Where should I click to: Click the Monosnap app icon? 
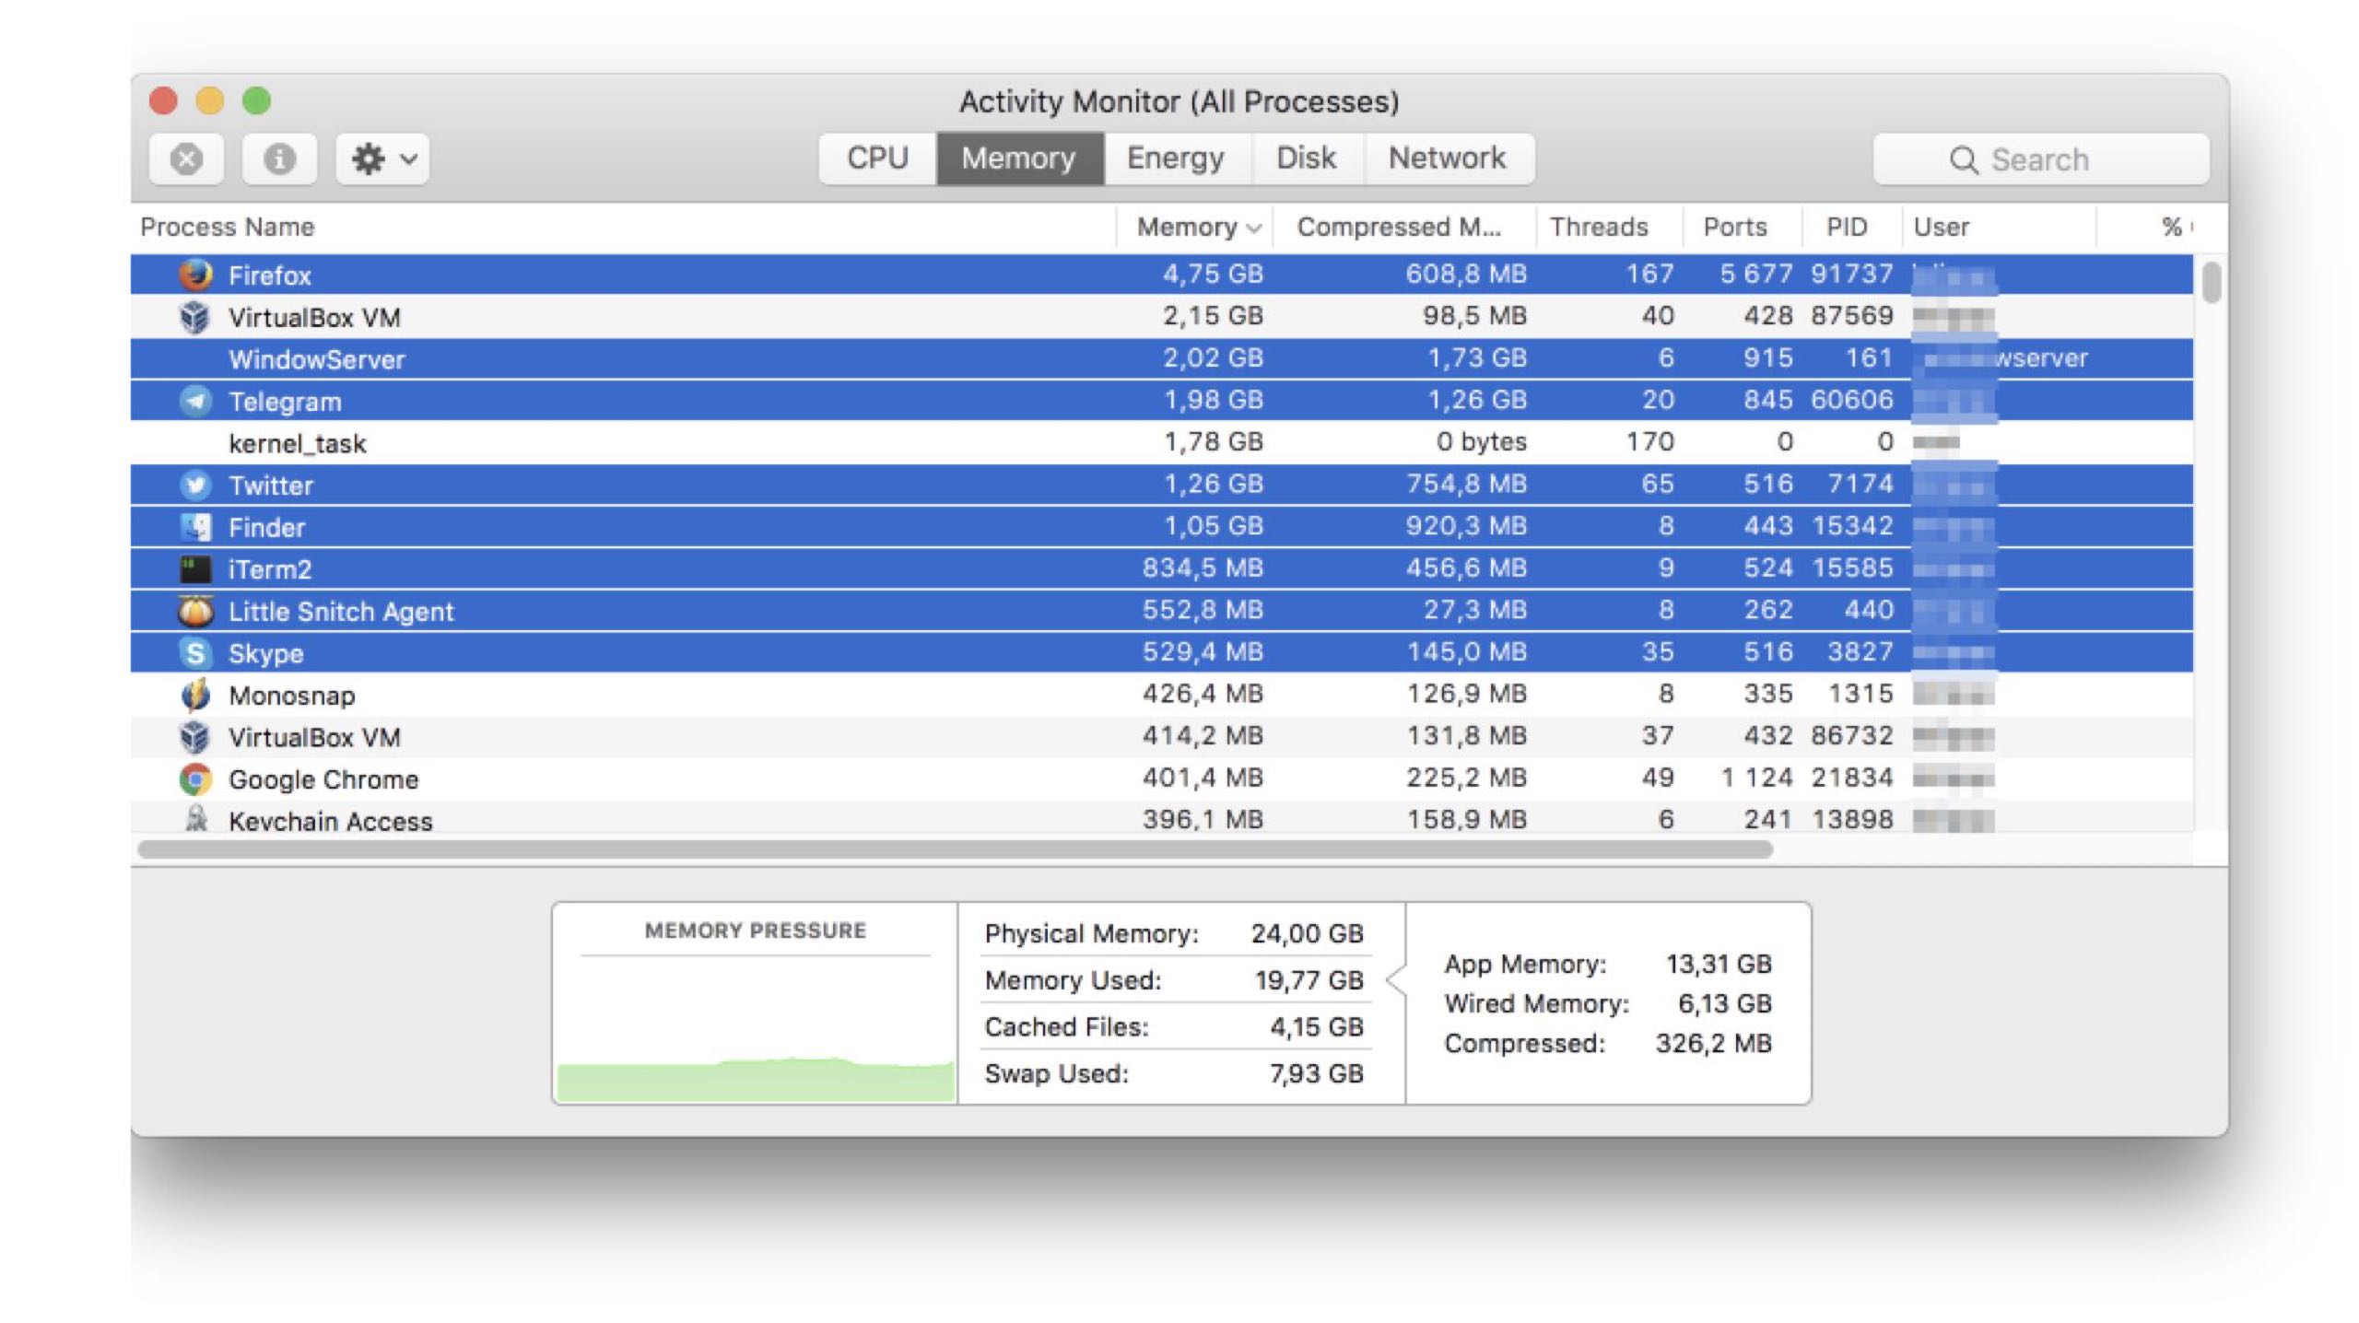click(194, 695)
